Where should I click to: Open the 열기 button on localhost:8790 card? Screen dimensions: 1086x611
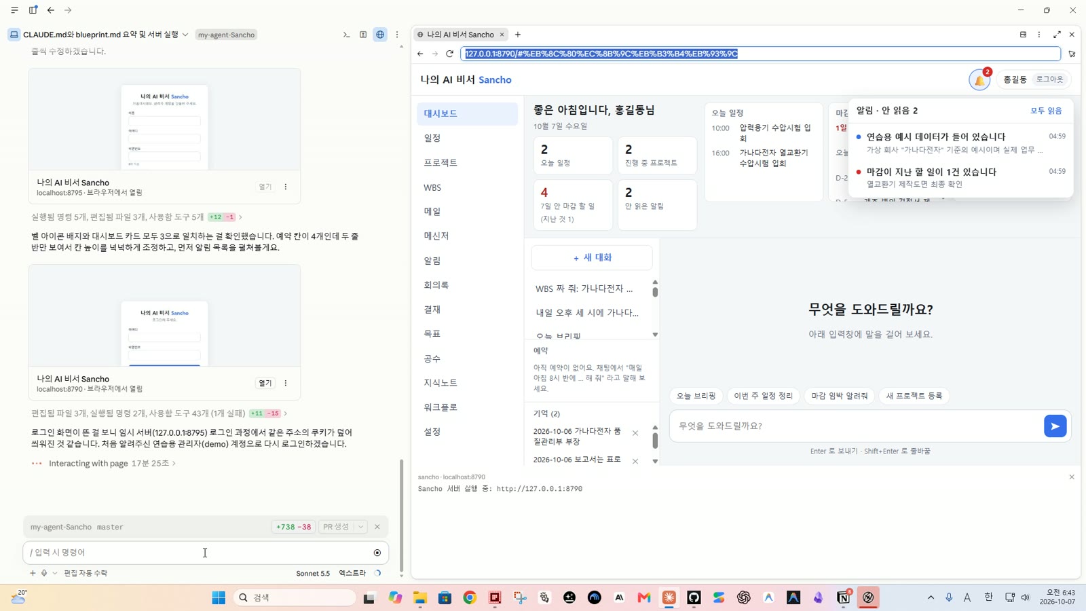[x=265, y=384]
